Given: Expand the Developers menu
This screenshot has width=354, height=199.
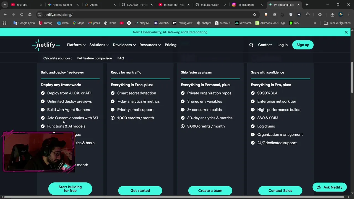Looking at the screenshot, I should tap(124, 45).
